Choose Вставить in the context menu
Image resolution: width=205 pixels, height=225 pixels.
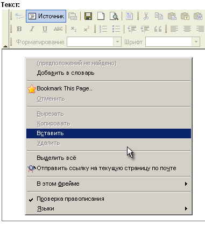[x=109, y=133]
